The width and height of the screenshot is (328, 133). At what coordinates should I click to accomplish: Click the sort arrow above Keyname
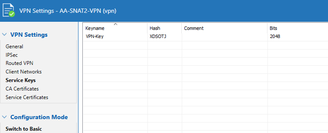coord(115,24)
